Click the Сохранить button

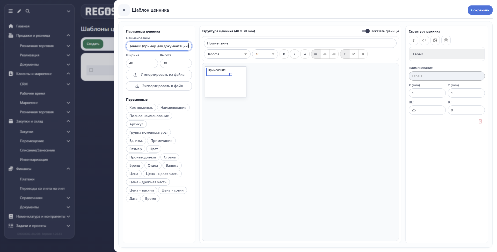pos(480,10)
